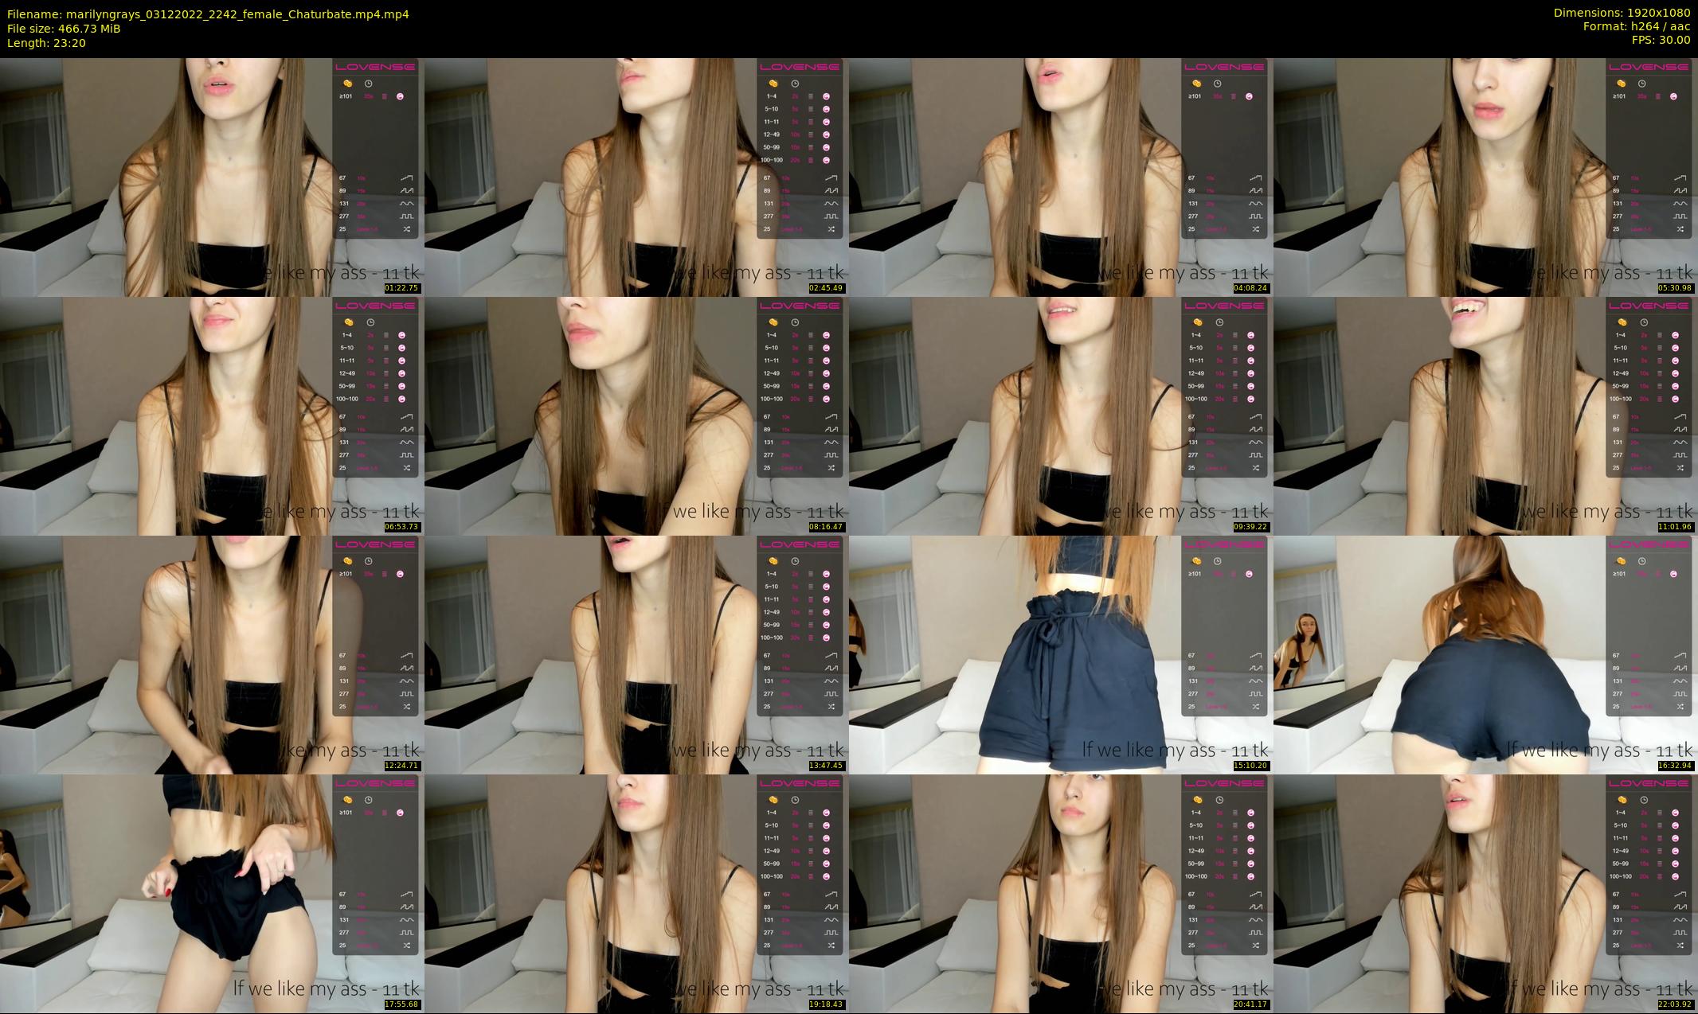The width and height of the screenshot is (1698, 1014).
Task: Click the square wave icon in the 08:16.47 thumbnail
Action: click(x=831, y=455)
